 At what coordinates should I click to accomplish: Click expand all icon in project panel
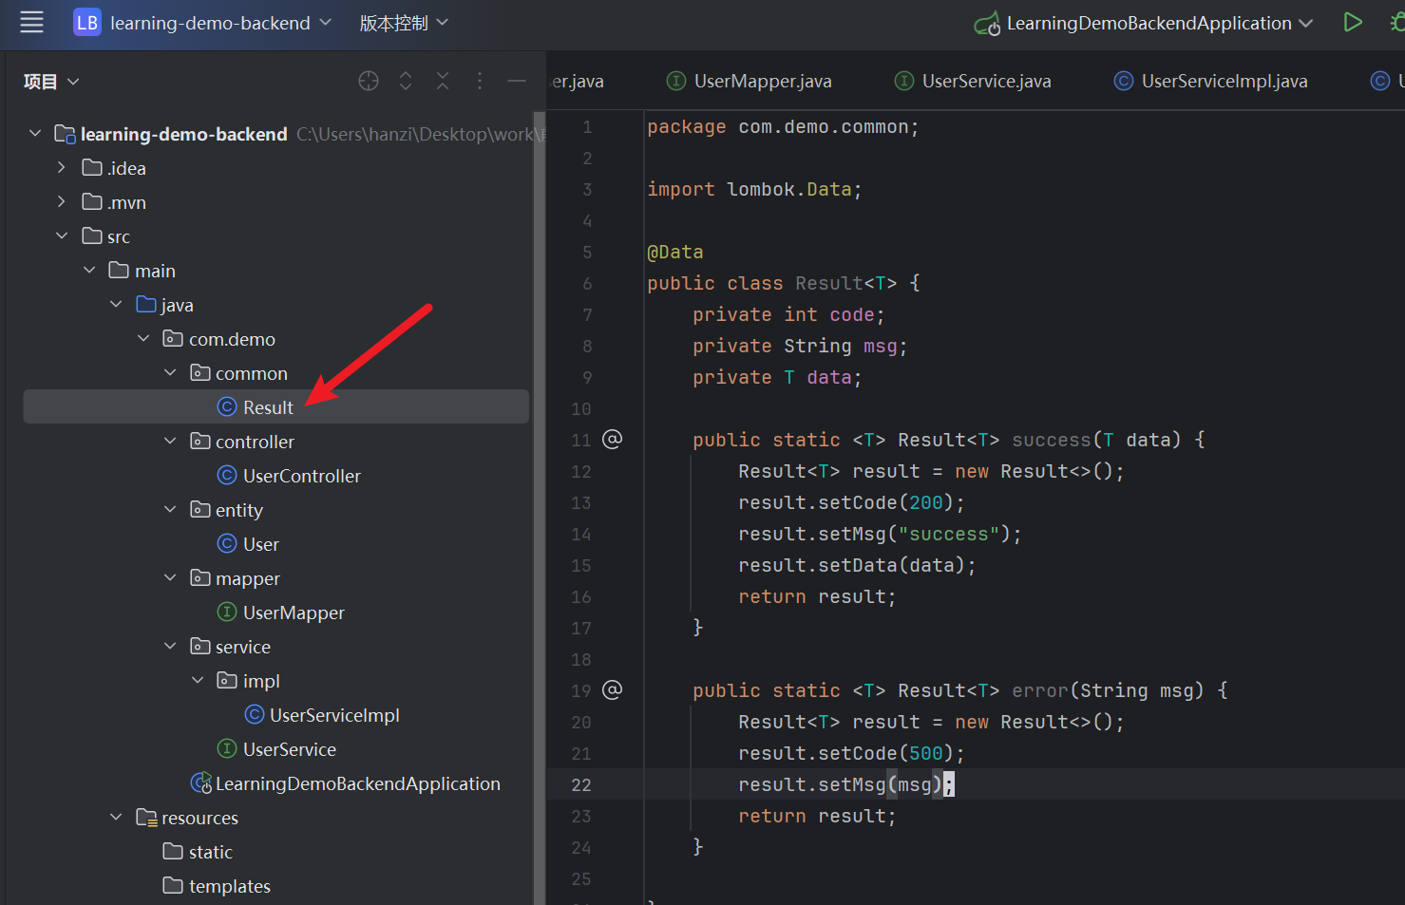point(406,82)
